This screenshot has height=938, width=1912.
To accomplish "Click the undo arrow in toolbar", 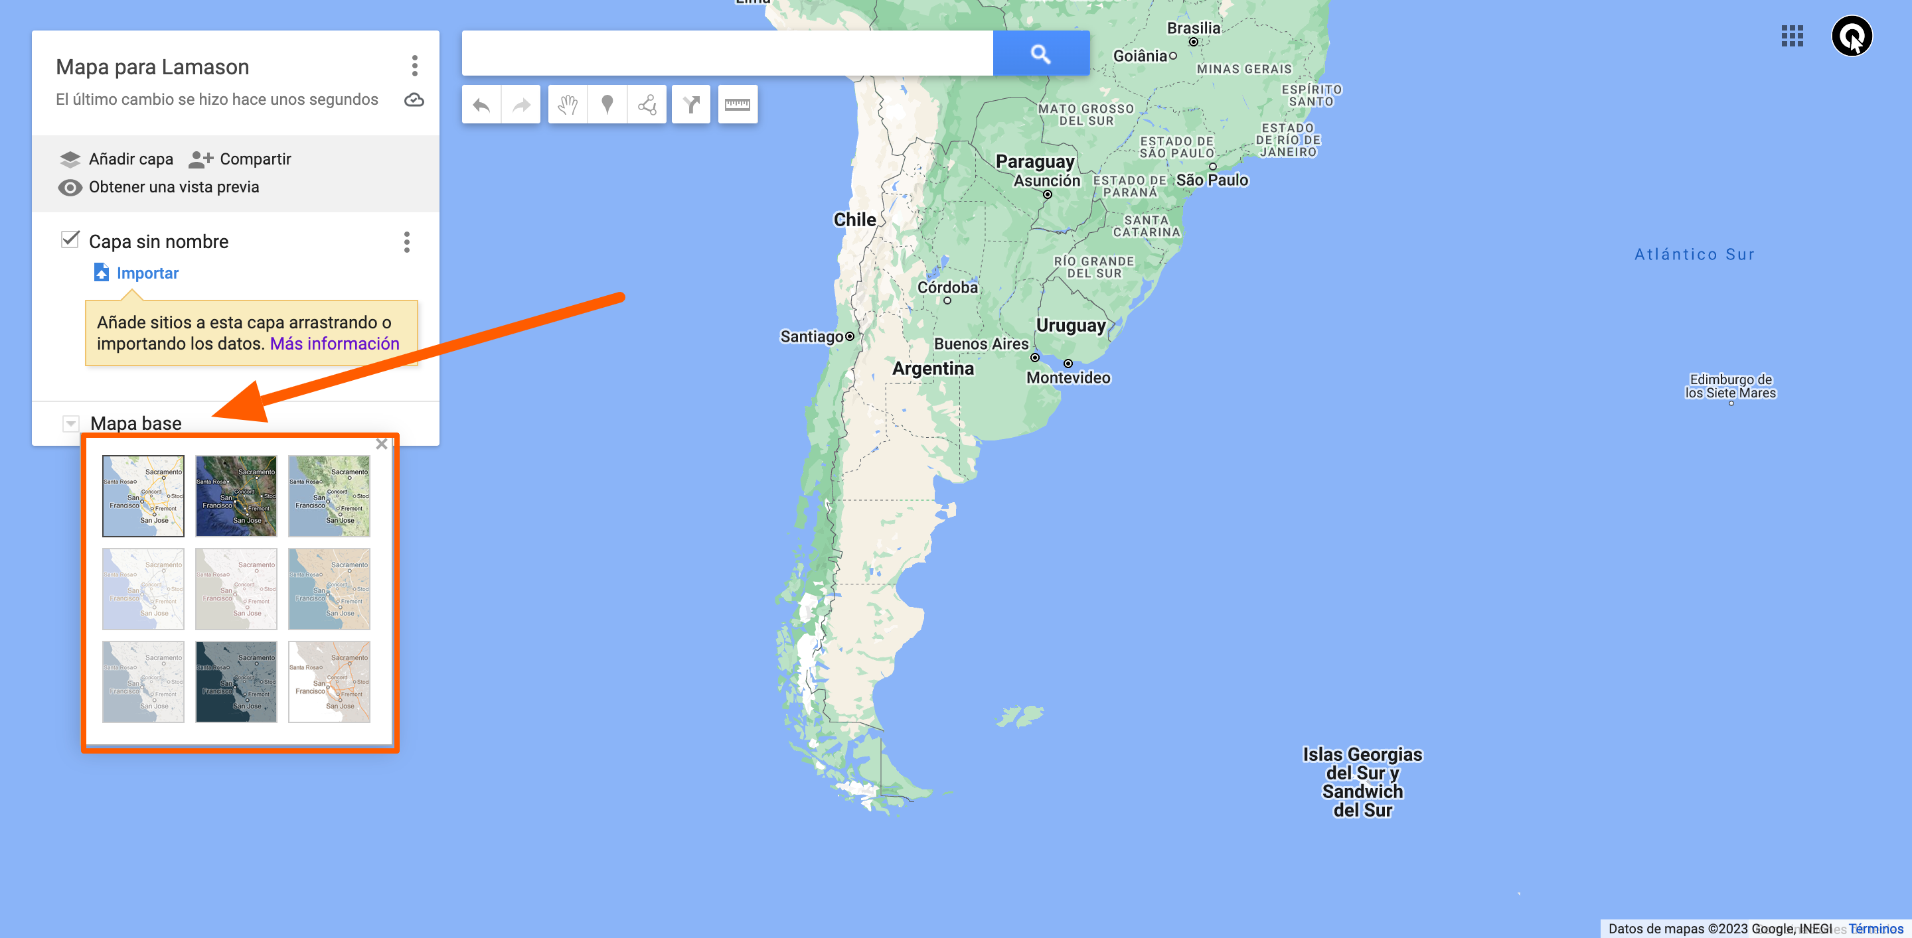I will click(482, 105).
